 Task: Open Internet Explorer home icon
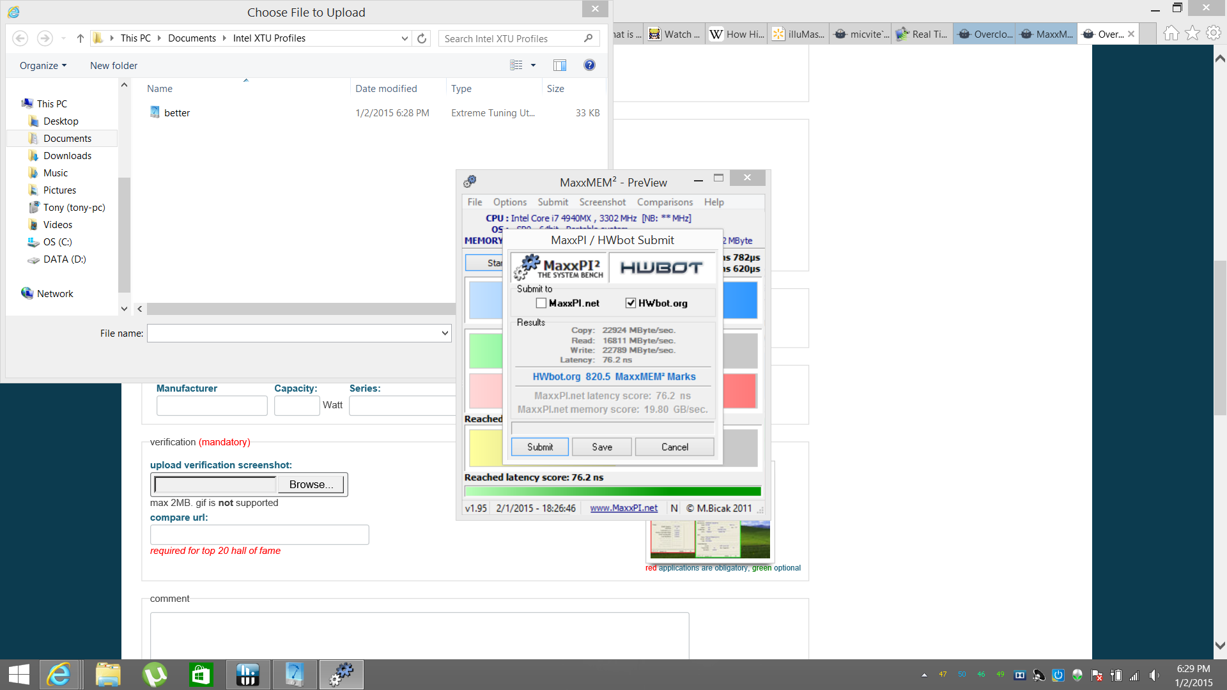coord(1171,33)
